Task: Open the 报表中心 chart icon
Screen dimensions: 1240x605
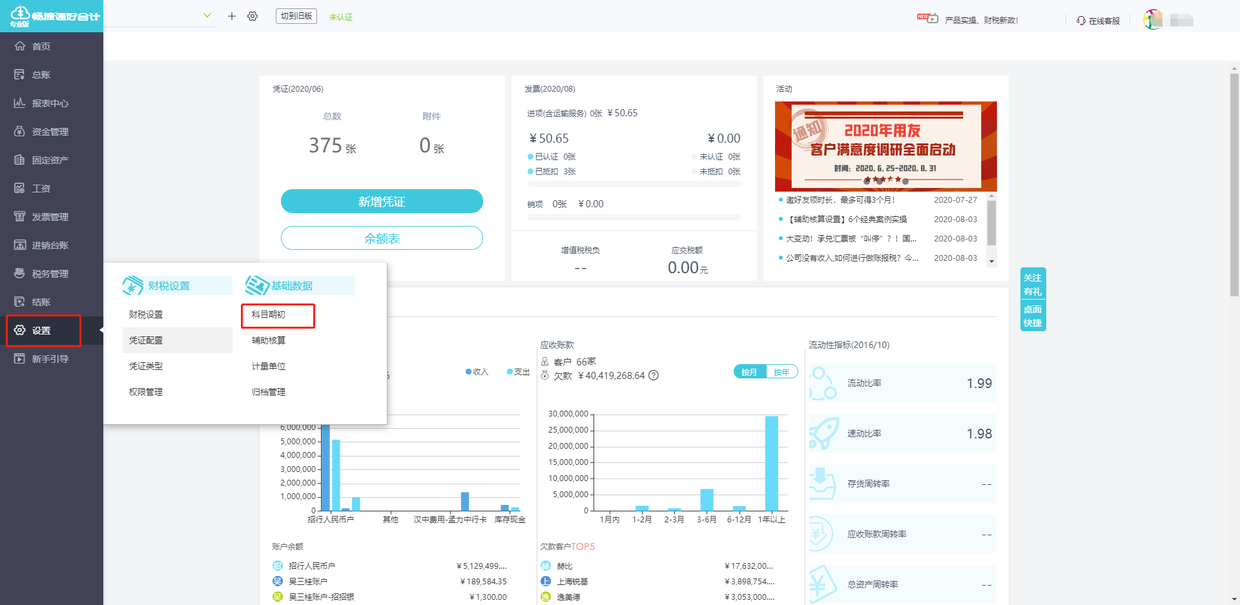Action: 20,103
